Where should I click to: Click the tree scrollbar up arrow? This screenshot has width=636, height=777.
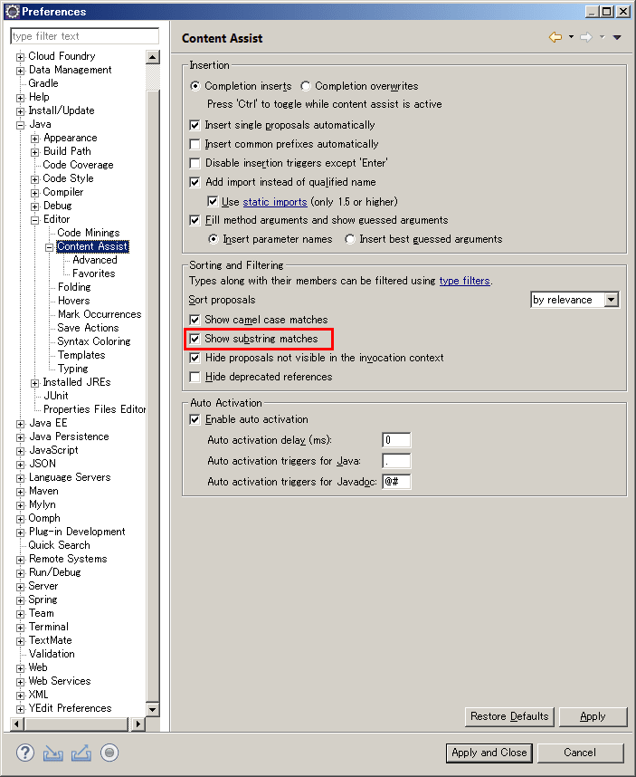click(x=153, y=57)
